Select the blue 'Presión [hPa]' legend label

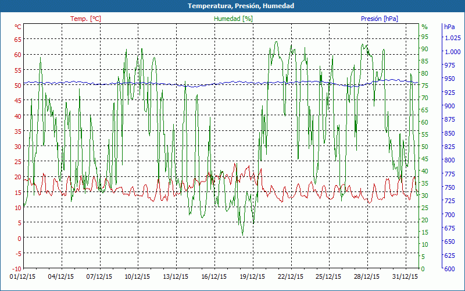380,19
